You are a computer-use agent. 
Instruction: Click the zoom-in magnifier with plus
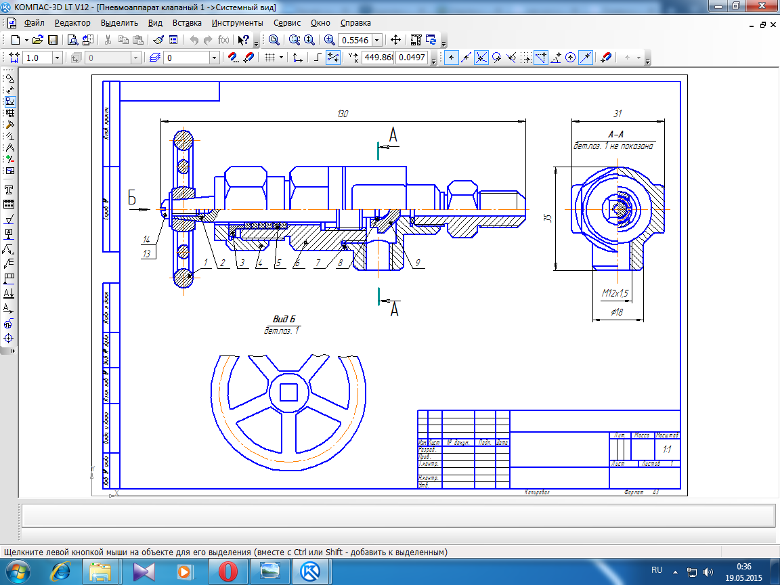coord(329,40)
